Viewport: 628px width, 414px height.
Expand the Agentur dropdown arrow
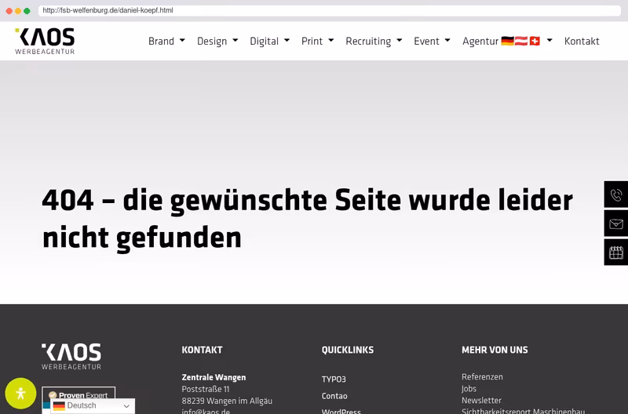coord(549,41)
